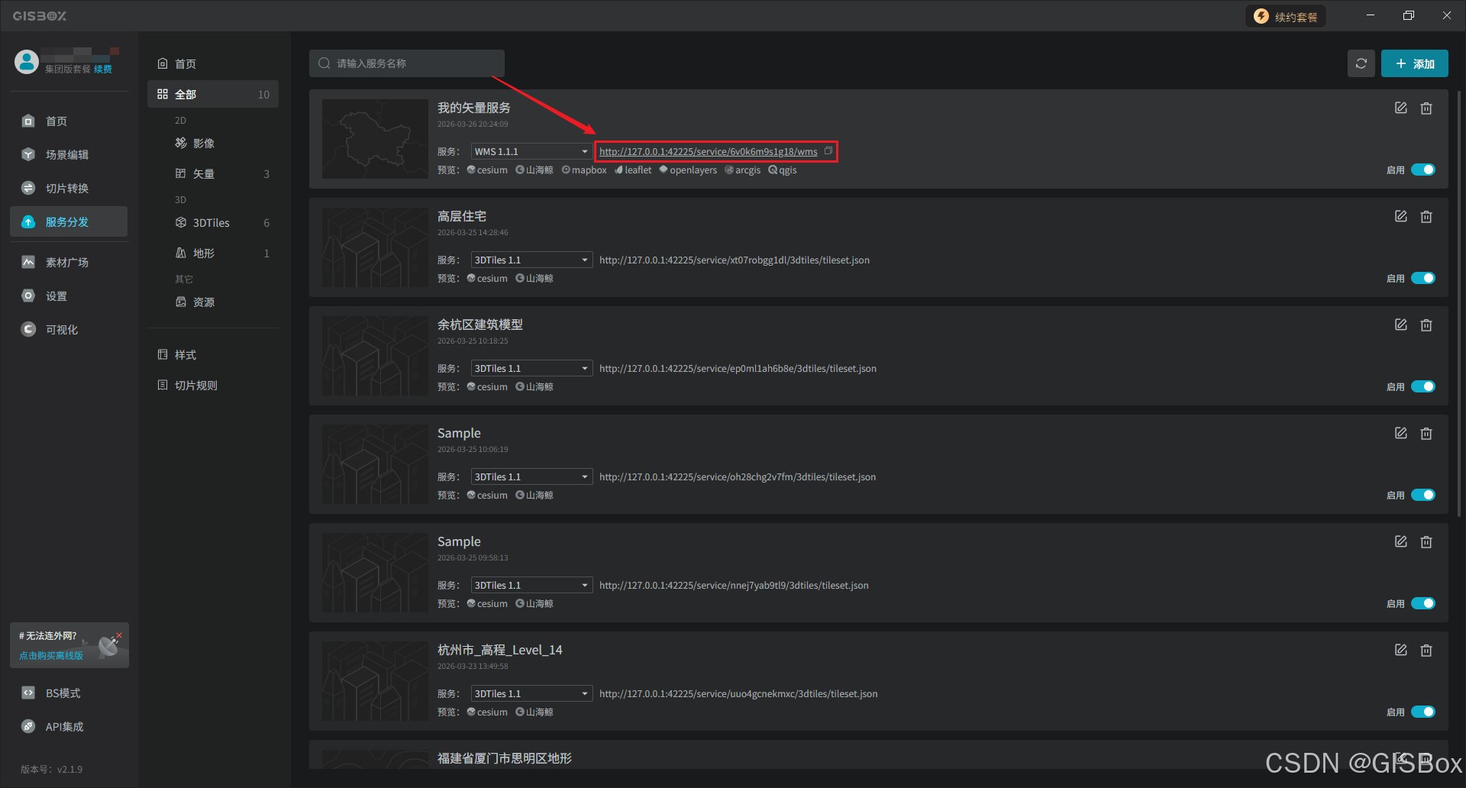Open 3DTiles dropdown for Sample 09:58:13

pos(531,585)
